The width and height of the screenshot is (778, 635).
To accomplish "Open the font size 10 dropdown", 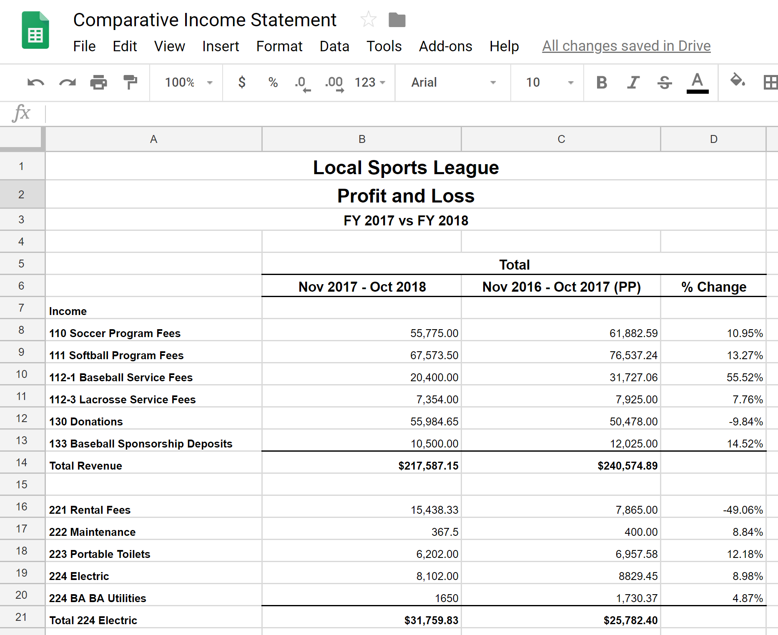I will pos(549,82).
